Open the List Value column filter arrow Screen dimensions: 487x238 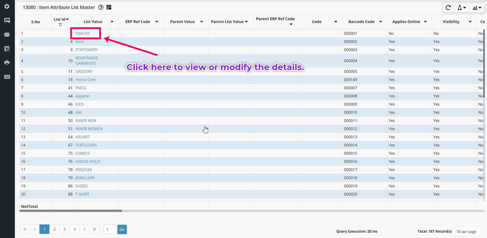pos(112,22)
